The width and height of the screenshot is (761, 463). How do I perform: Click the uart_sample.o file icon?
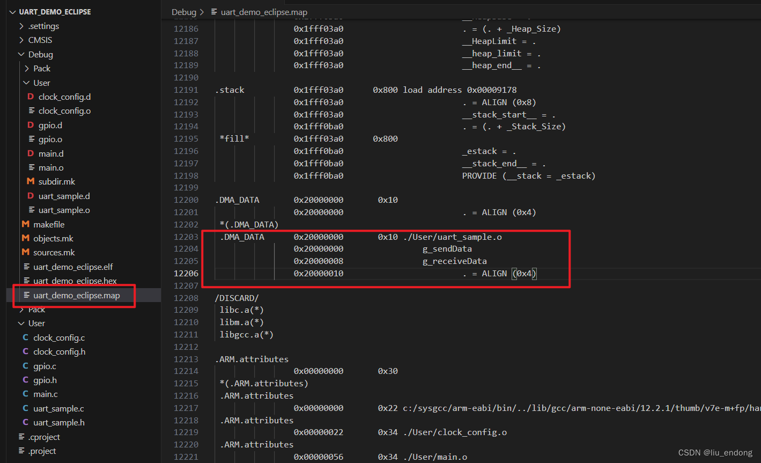point(31,210)
